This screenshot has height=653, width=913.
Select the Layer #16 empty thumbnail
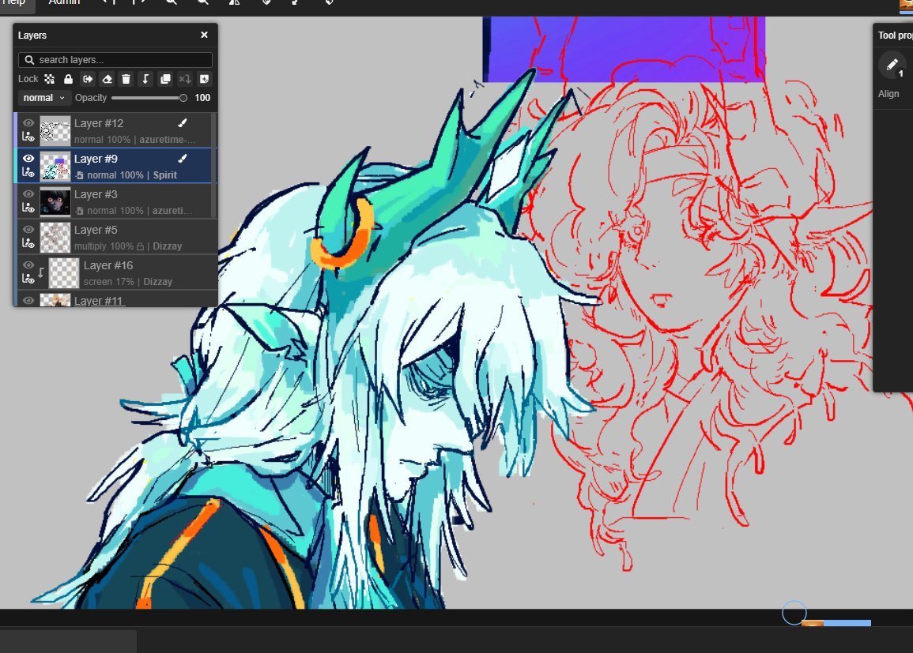tap(64, 272)
